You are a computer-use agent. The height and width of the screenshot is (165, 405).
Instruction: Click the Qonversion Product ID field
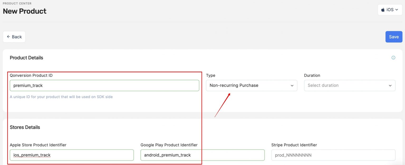tap(104, 85)
